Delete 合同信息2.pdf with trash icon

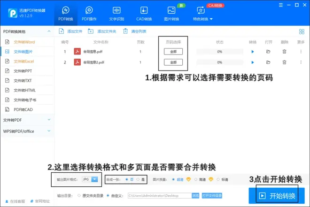point(284,62)
